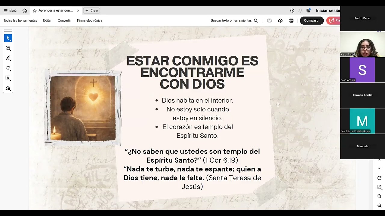Choose the comment tool in left toolbar

pyautogui.click(x=8, y=48)
